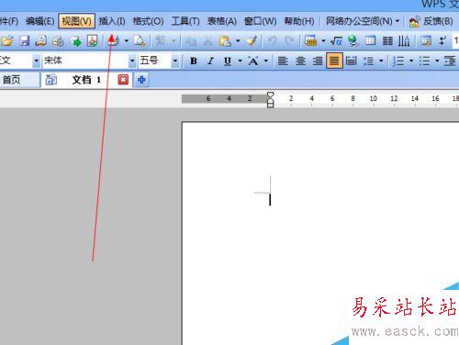Screen dimensions: 459x345
Task: Click the Open folder icon
Action: pos(6,40)
